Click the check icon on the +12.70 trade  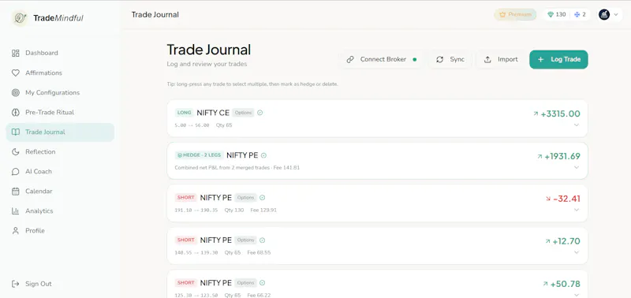[x=263, y=240]
